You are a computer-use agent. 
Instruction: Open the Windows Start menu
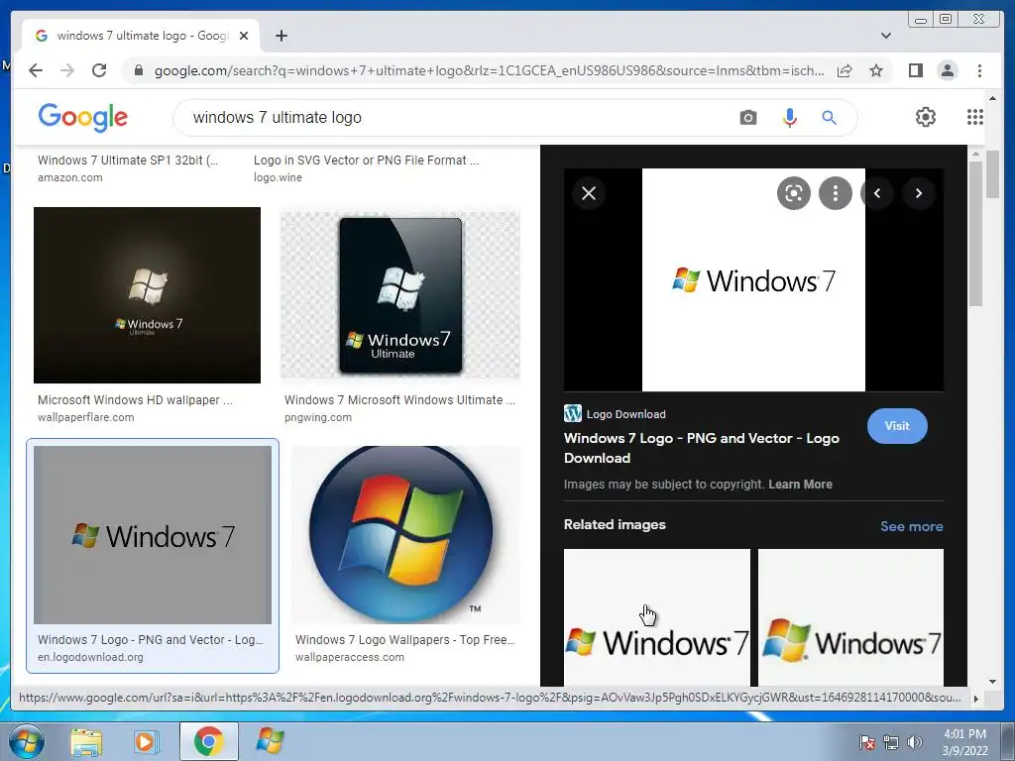coord(25,741)
